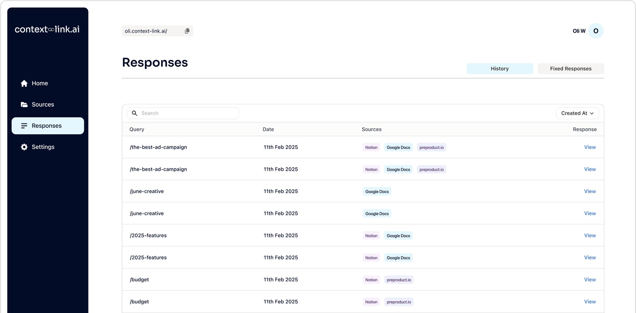Screen dimensions: 636x313
Task: Click the context-link.ai logo
Action: pos(47,29)
